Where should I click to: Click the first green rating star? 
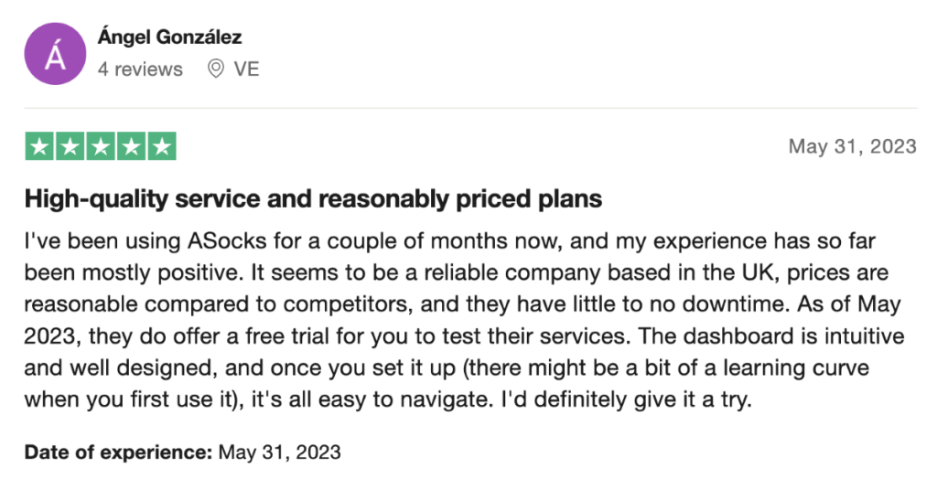tap(39, 146)
